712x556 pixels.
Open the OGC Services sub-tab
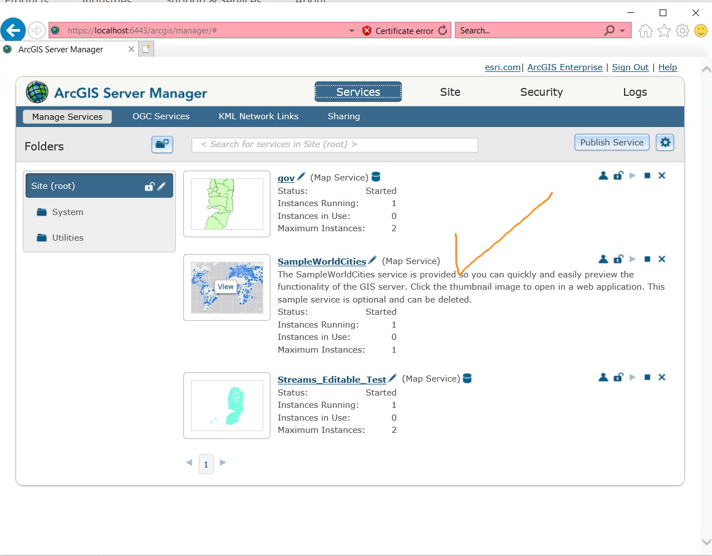coord(161,116)
